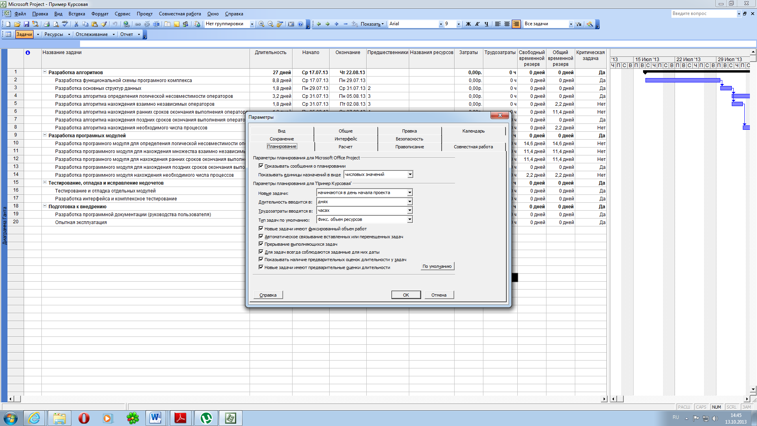Click the Zoom Out magnifier icon
This screenshot has width=757, height=426.
pyautogui.click(x=270, y=24)
